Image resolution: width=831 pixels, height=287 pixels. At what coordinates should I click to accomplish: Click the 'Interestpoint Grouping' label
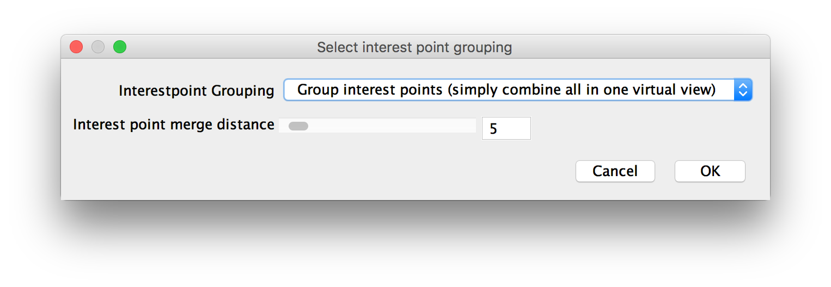click(197, 91)
